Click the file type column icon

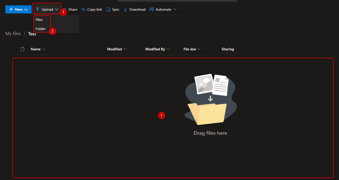[22, 49]
